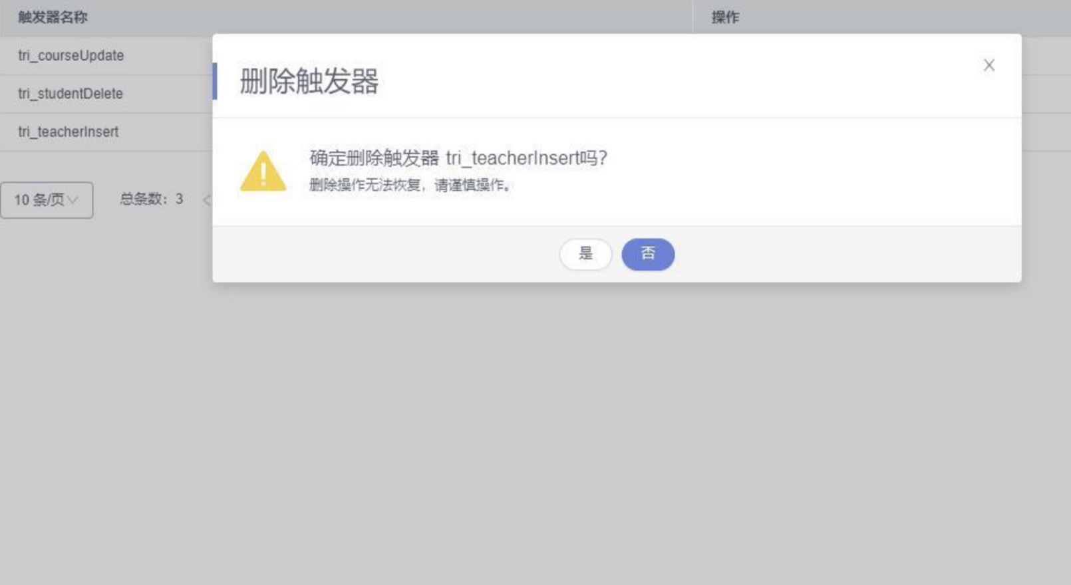
Task: Go to previous page using the left arrow
Action: point(207,199)
